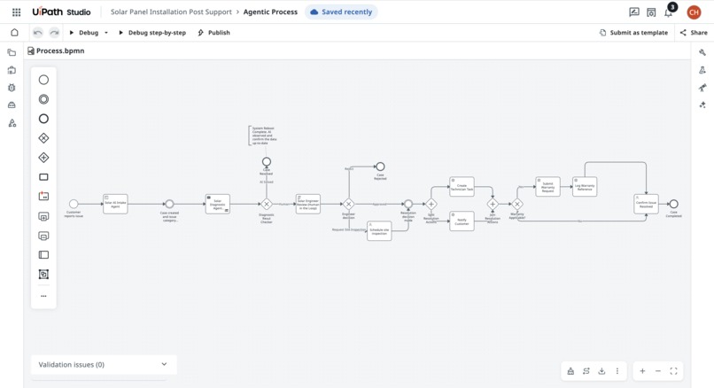Screen dimensions: 714x388
Task: Click the Saved recently status badge
Action: [x=341, y=12]
